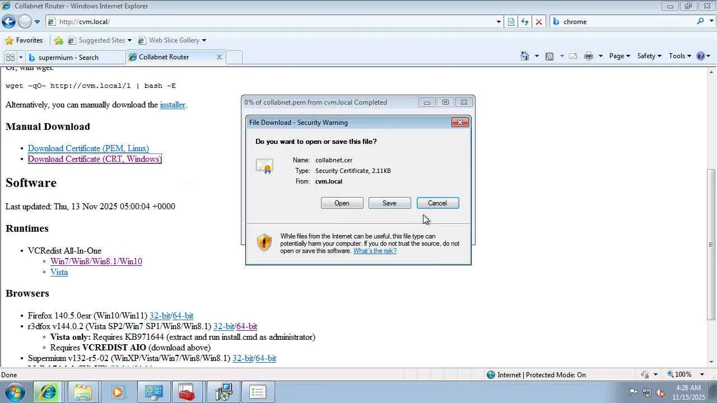
Task: Open the Page menu
Action: (x=620, y=56)
